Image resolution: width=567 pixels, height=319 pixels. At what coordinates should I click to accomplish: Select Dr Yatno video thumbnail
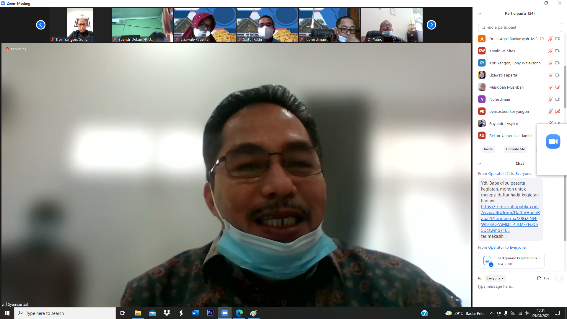pyautogui.click(x=392, y=25)
